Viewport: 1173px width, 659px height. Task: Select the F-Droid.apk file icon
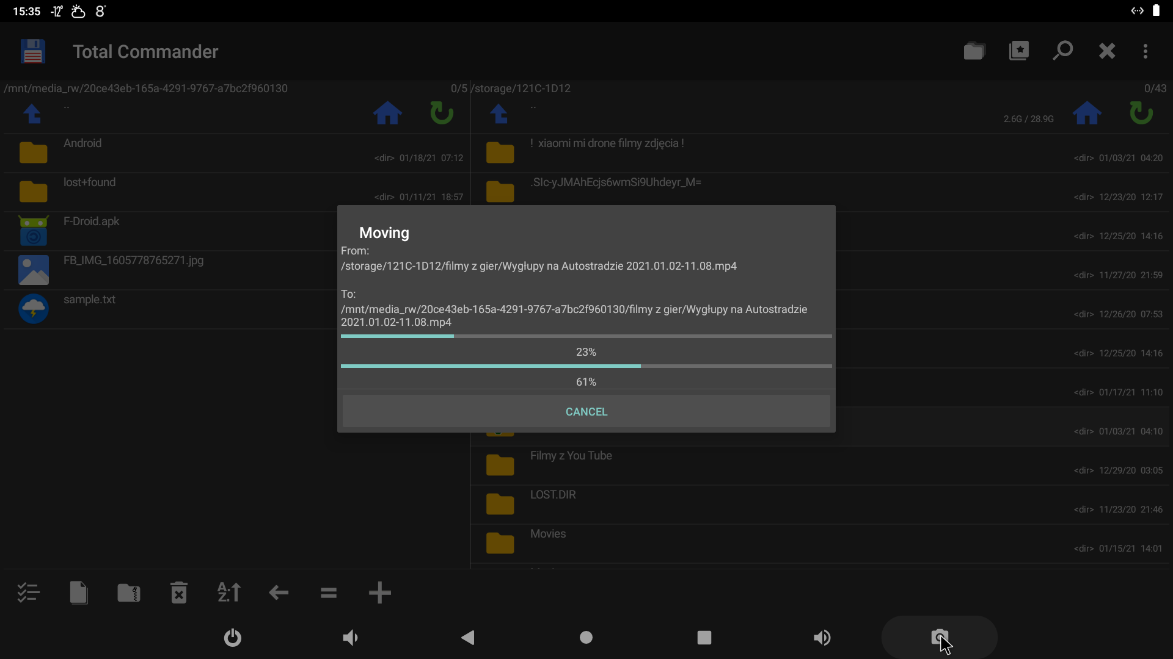[x=34, y=231]
